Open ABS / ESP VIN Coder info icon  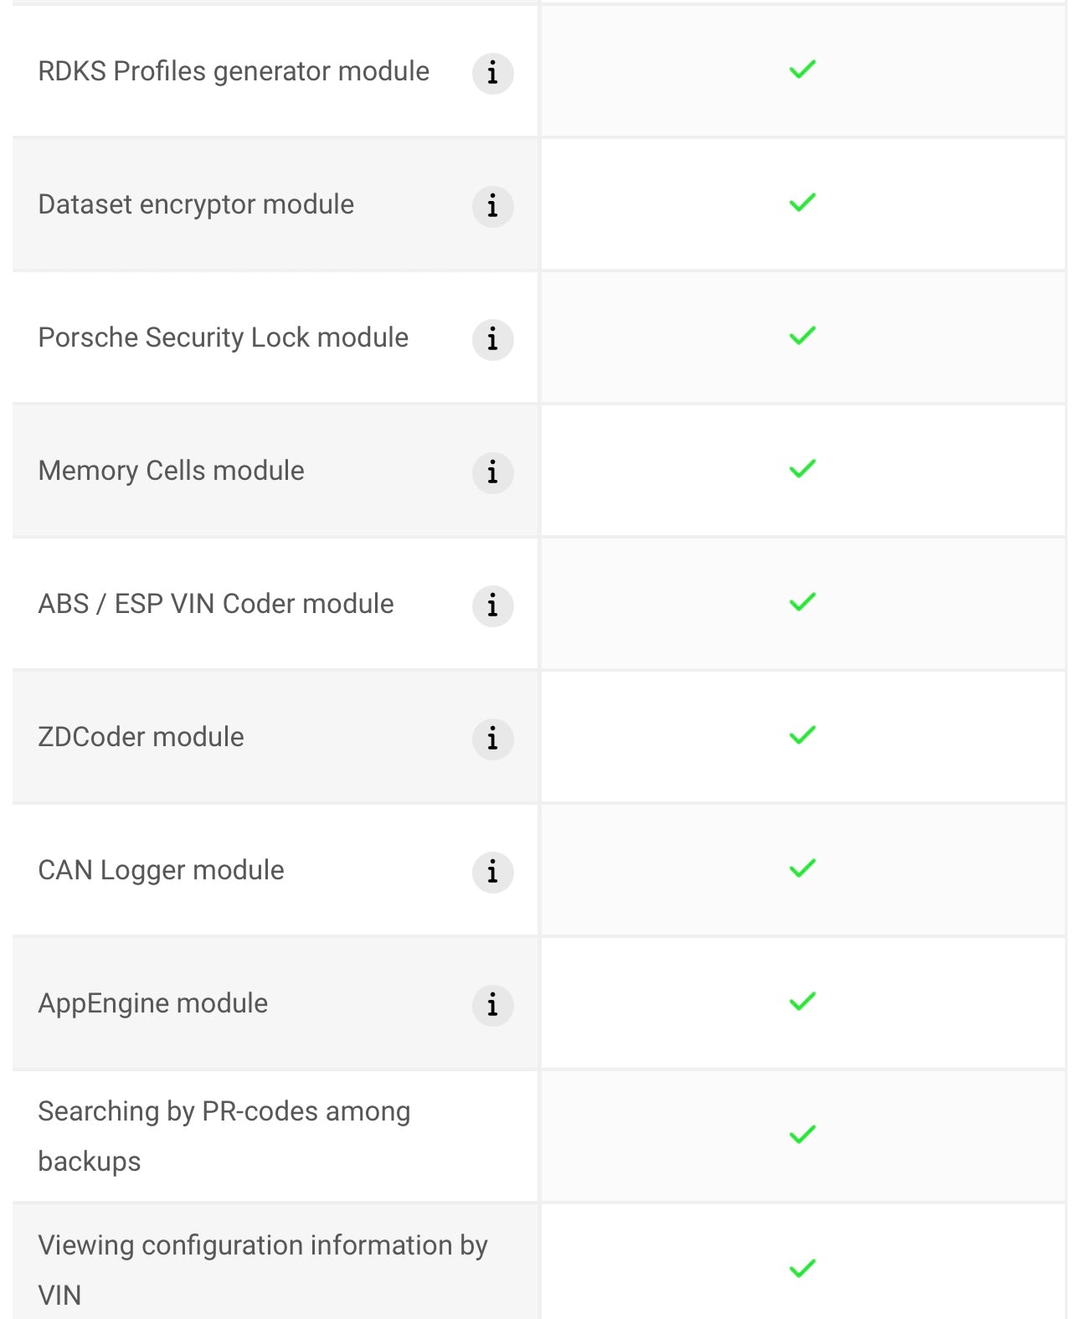point(492,605)
